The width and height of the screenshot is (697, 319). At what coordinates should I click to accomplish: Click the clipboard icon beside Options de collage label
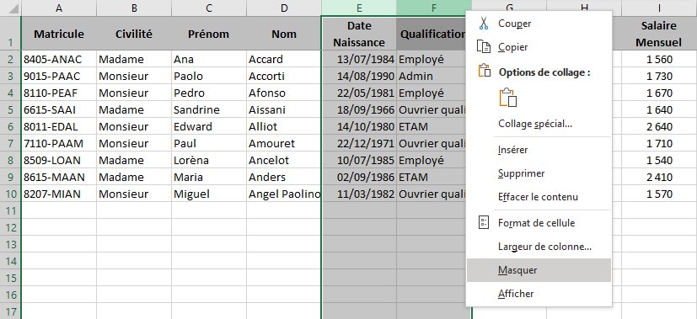[x=484, y=71]
